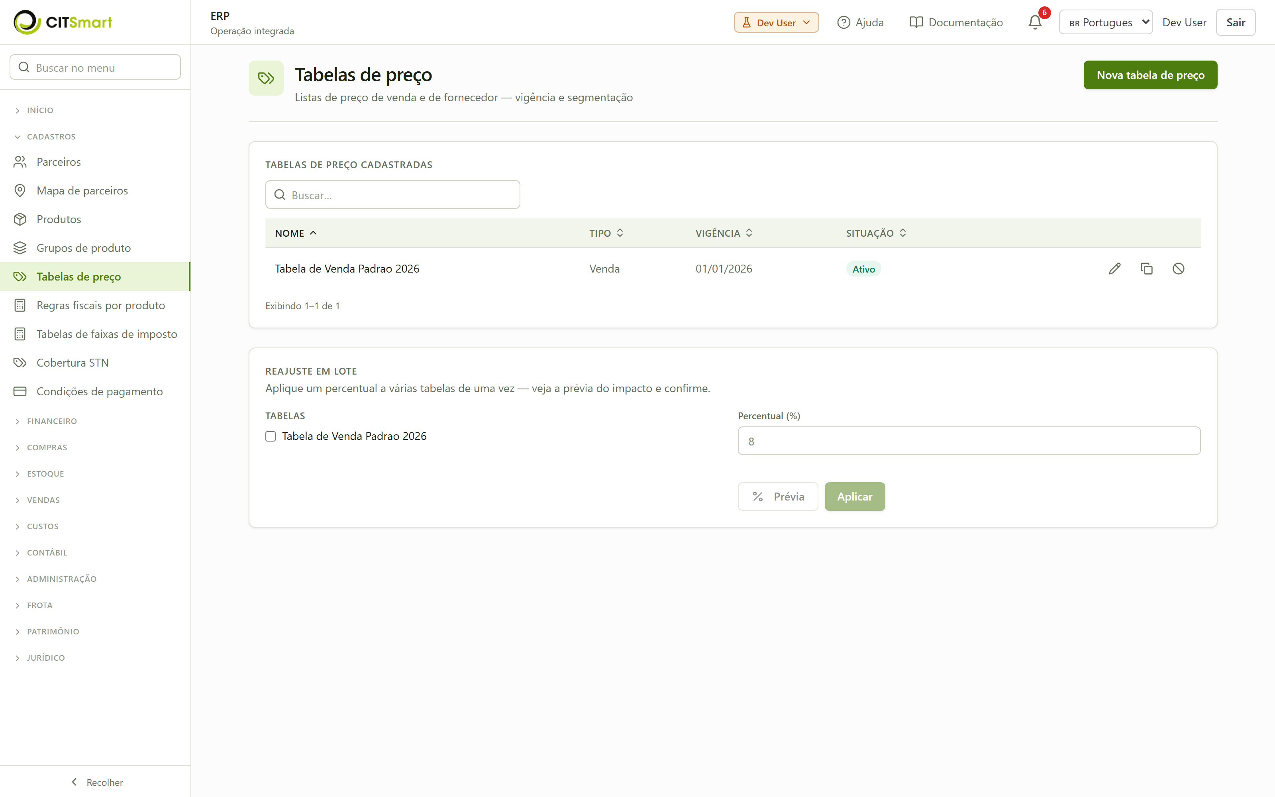Click the Produtos box icon
This screenshot has width=1275, height=797.
click(x=20, y=219)
